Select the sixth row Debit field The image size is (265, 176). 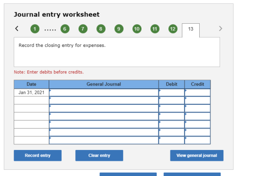click(171, 132)
